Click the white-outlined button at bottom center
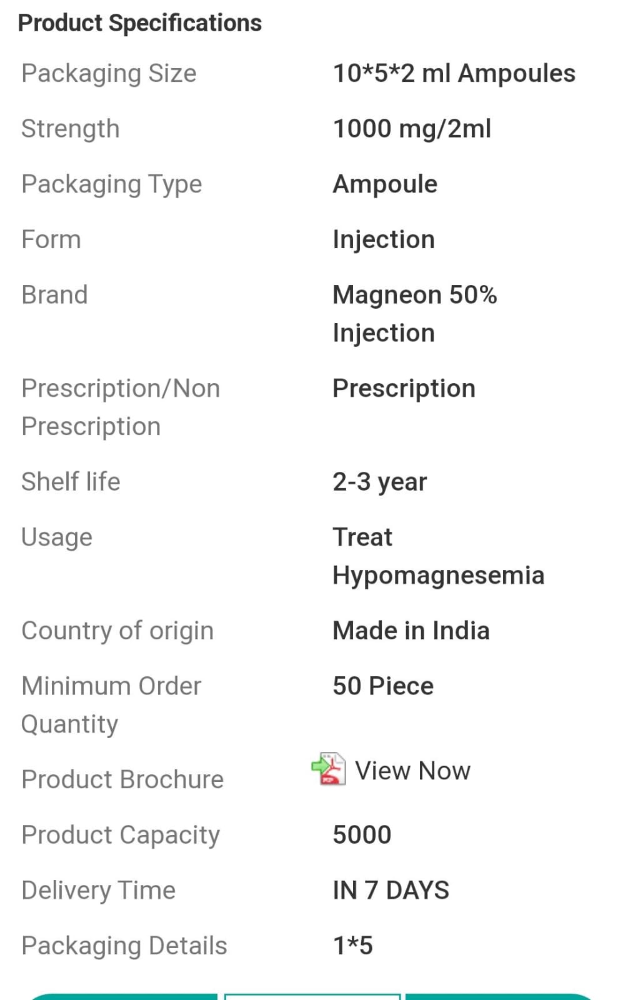This screenshot has height=1000, width=623. [312, 996]
